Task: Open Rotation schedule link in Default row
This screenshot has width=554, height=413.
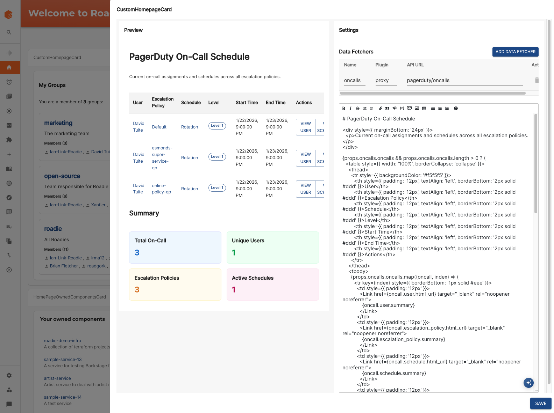Action: pos(190,127)
